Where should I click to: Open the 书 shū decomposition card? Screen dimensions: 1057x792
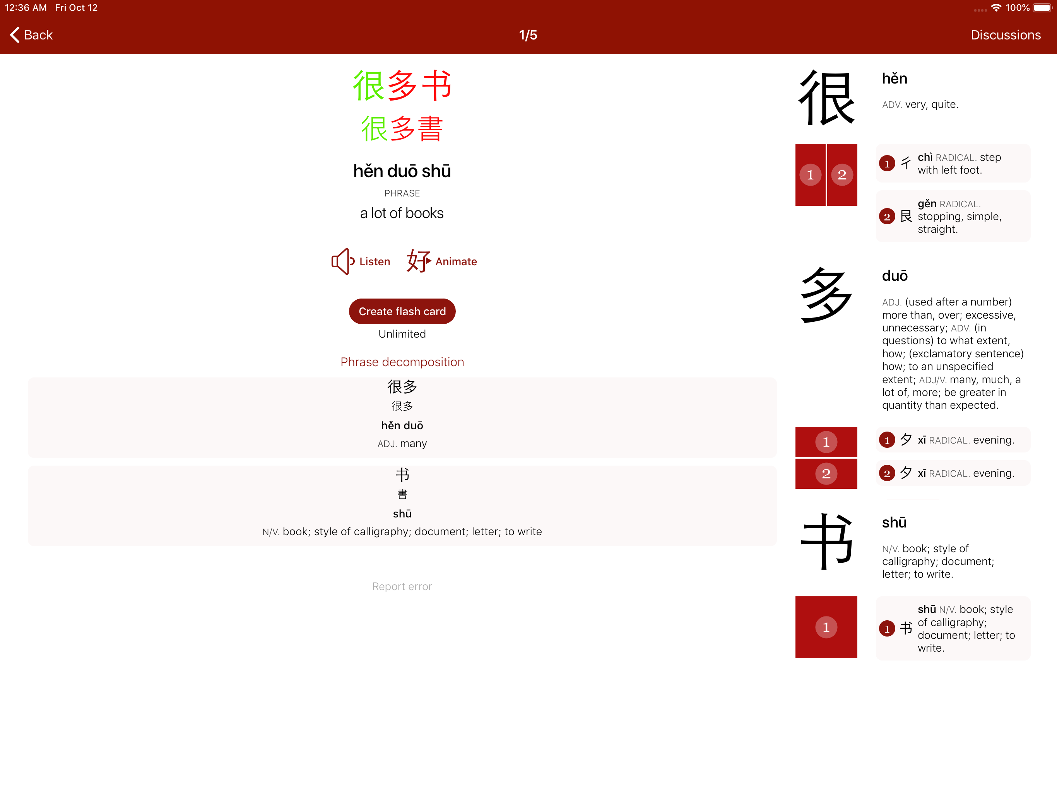tap(402, 505)
